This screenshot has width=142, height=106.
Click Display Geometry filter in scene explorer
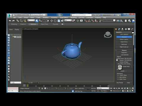click(x=9, y=35)
